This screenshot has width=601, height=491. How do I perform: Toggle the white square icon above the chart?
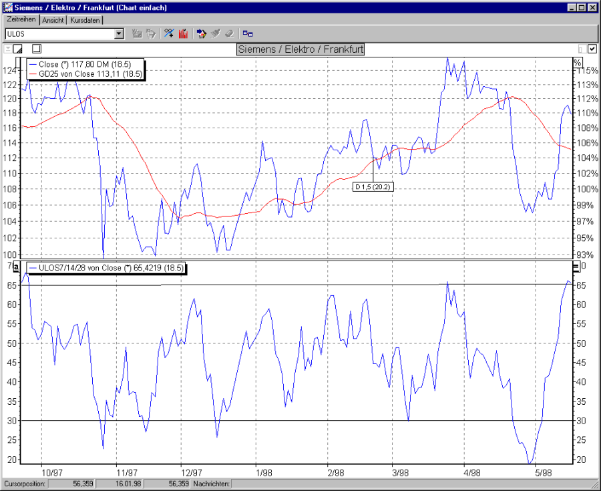(37, 49)
